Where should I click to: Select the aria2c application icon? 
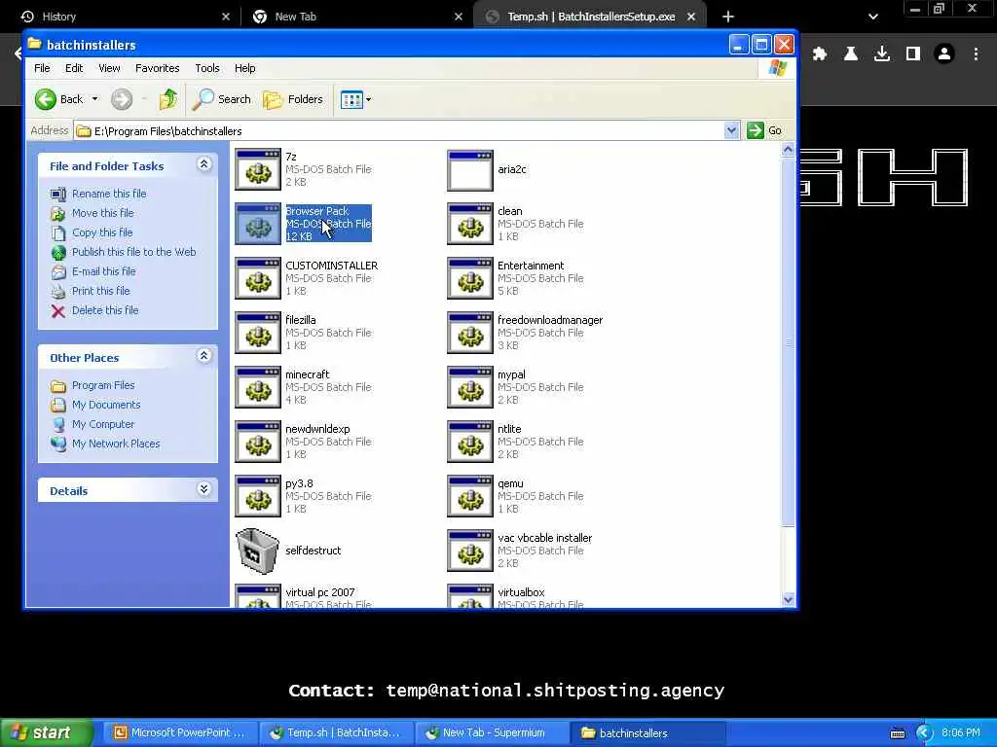(470, 169)
